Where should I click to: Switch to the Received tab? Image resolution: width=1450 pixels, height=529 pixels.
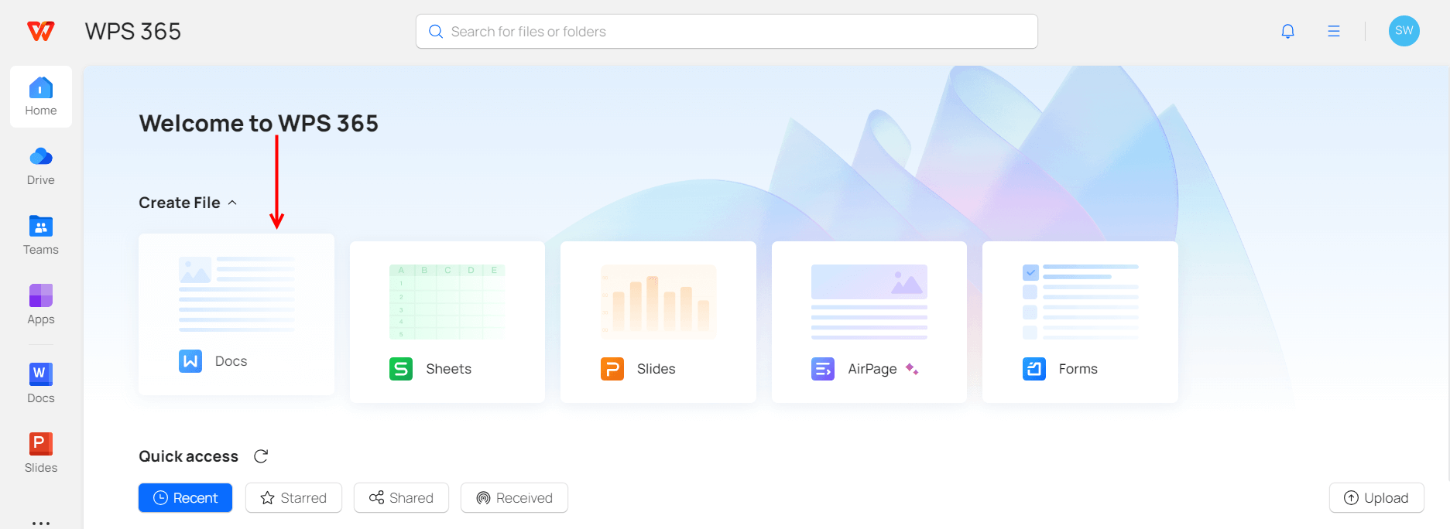514,498
